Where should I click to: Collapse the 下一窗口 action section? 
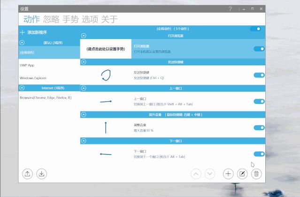coord(84,141)
